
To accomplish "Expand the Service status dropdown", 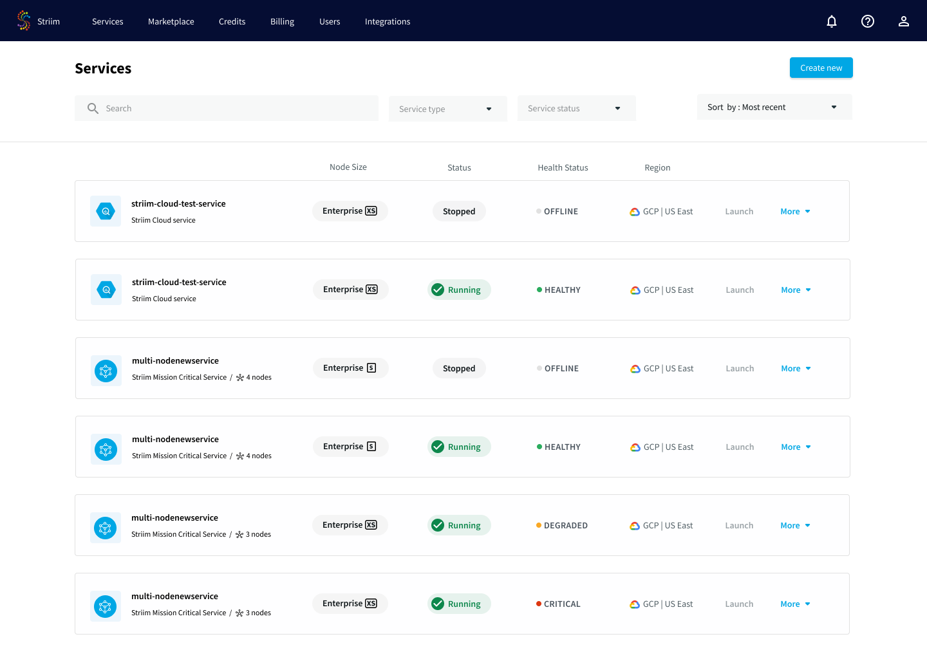I will [577, 108].
